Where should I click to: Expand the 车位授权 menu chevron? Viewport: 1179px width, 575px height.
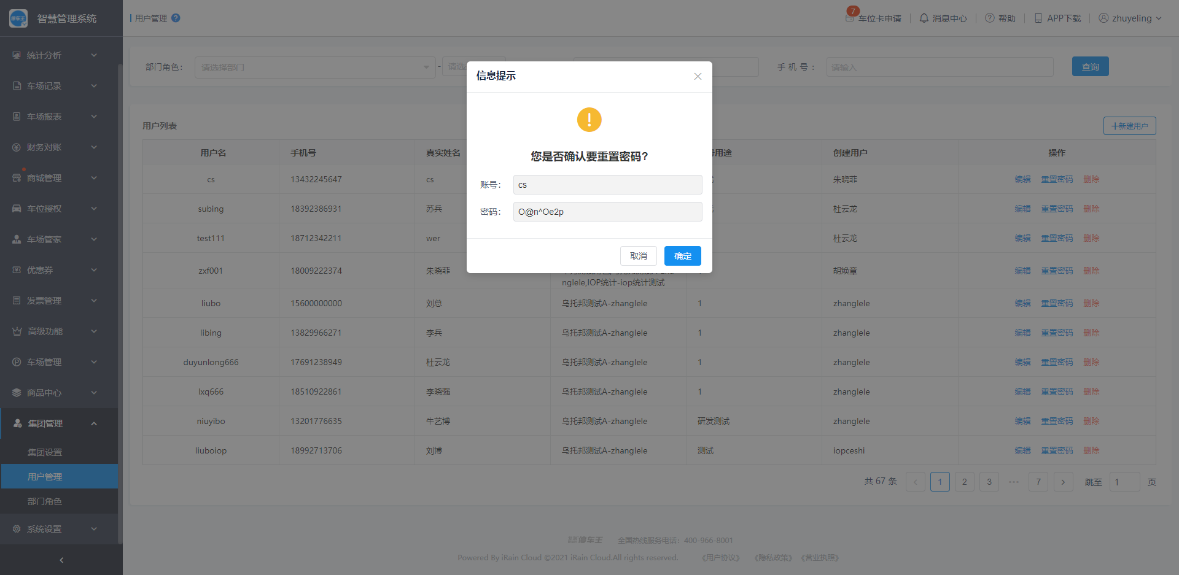[94, 209]
